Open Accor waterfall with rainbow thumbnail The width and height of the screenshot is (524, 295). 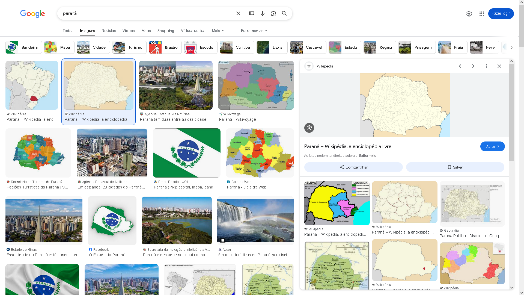coord(255,221)
